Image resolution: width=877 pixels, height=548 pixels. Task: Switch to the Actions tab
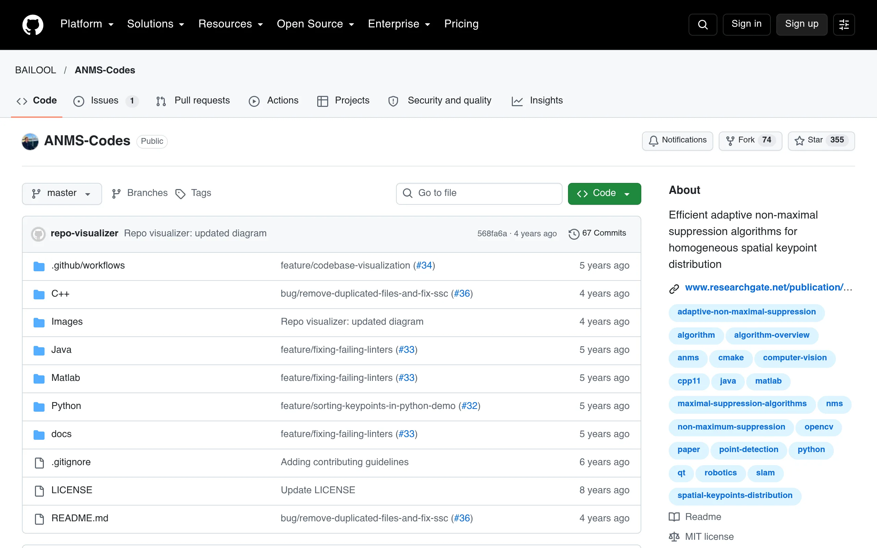tap(274, 101)
